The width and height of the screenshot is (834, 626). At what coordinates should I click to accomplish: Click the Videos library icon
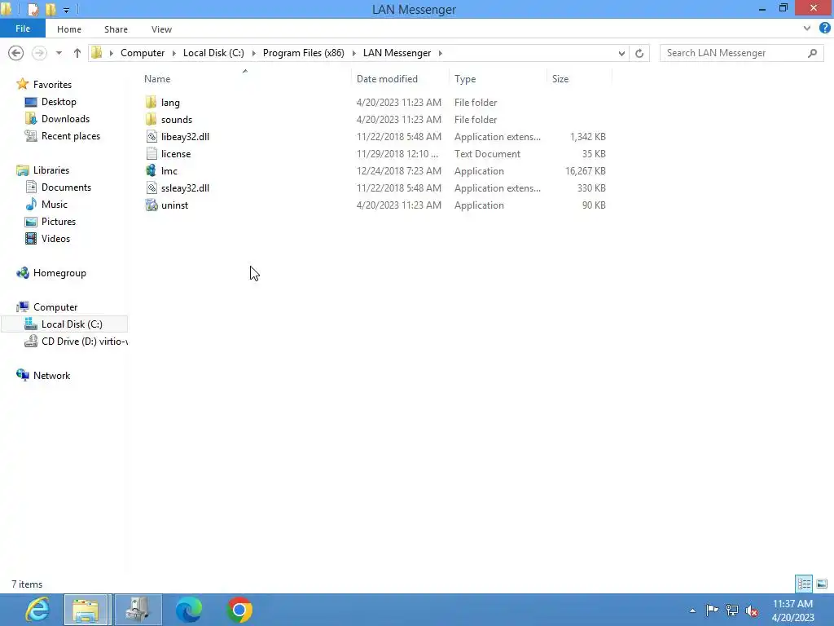tap(31, 239)
